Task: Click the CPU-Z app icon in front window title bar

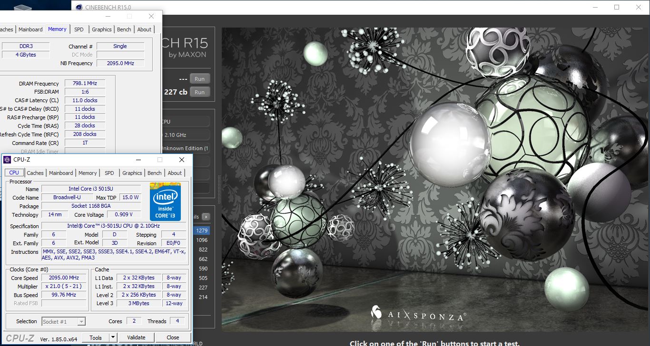Action: (x=7, y=160)
